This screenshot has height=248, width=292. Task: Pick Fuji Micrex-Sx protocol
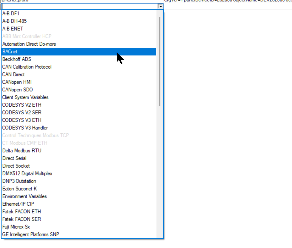[79, 227]
